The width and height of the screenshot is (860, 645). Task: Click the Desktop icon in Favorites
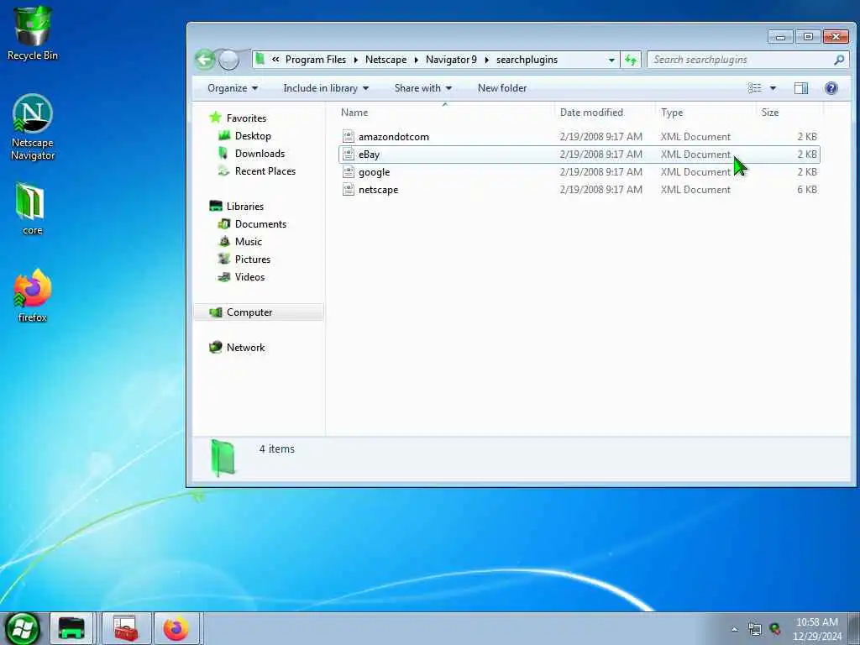point(223,135)
